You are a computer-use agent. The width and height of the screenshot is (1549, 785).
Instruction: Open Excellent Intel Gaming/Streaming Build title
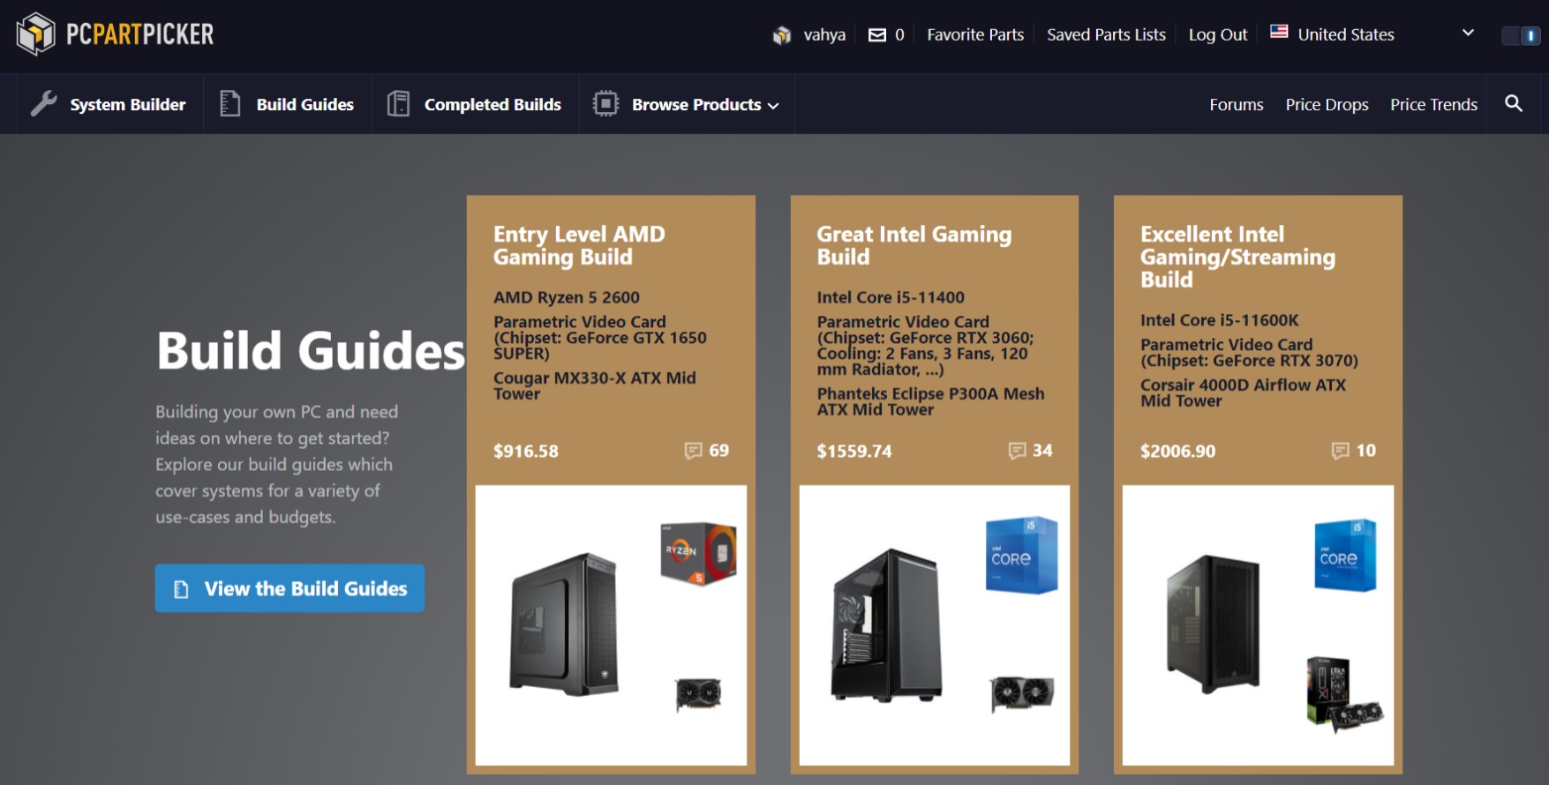[1237, 257]
